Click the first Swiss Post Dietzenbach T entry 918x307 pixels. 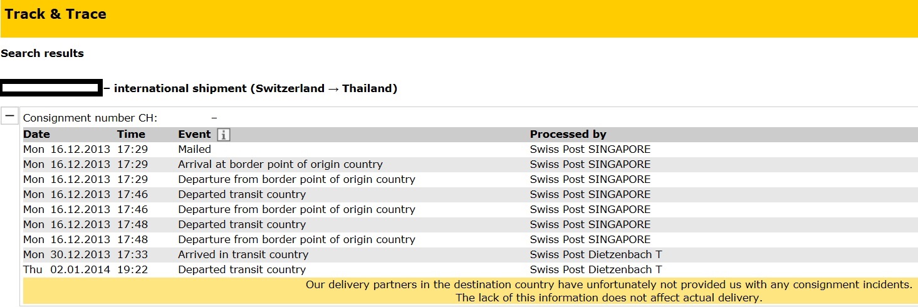pos(596,255)
